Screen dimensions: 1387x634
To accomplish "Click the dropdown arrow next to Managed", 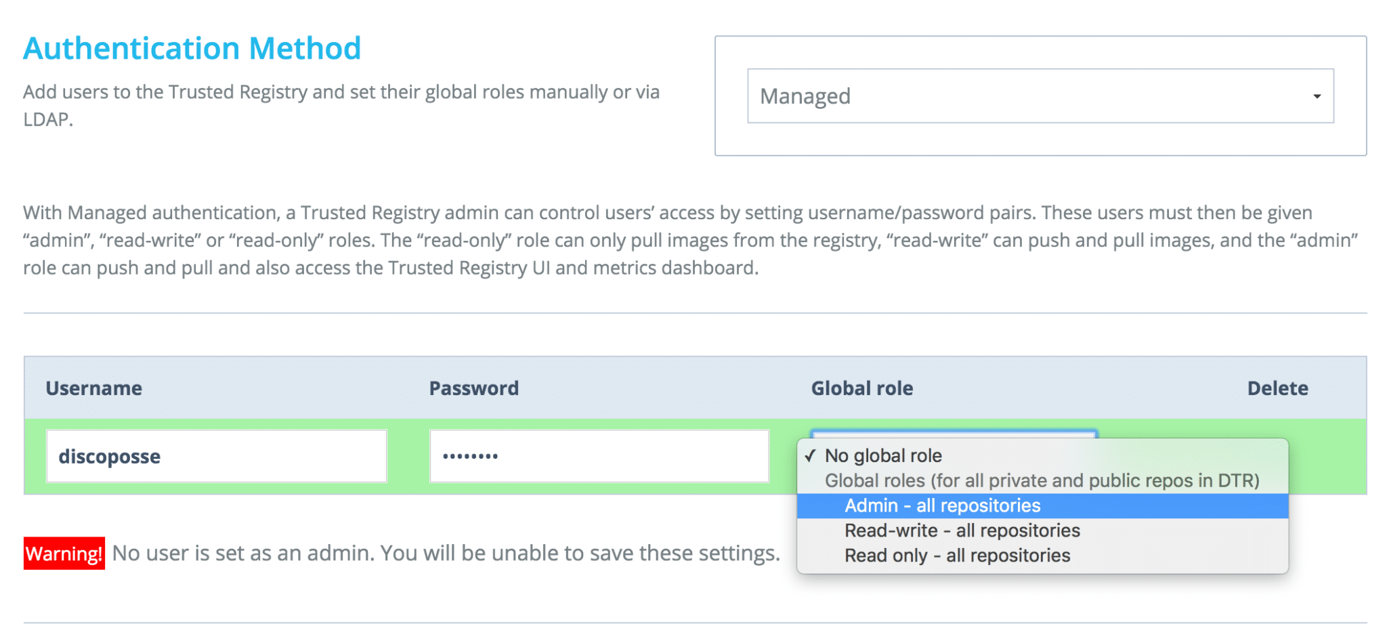I will click(1317, 96).
